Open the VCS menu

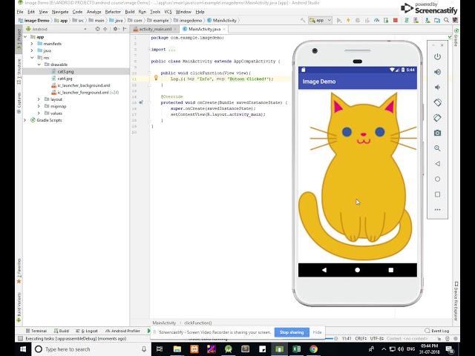coord(168,12)
